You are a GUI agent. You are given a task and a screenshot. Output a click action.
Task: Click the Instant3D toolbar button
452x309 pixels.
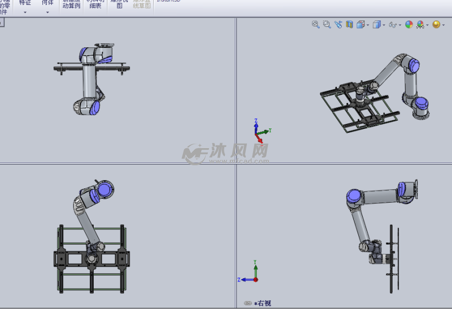169,1
